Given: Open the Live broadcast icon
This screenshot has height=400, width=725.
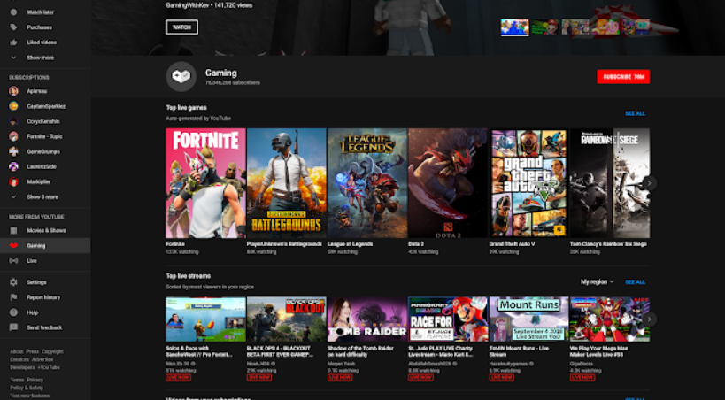Looking at the screenshot, I should 13,260.
